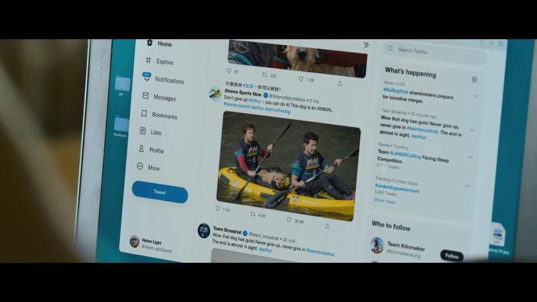
Task: Open the kayak photo in the tweet
Action: [288, 166]
